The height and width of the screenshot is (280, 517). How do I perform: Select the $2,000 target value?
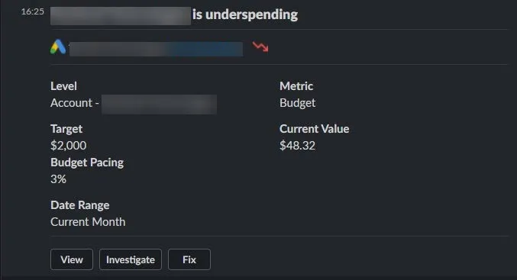pos(69,146)
